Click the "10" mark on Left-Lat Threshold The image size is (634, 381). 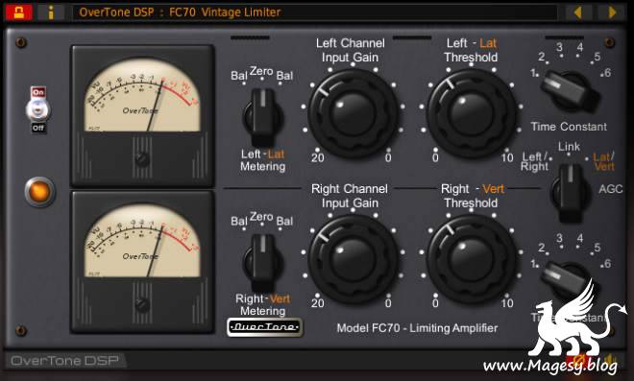click(x=507, y=157)
